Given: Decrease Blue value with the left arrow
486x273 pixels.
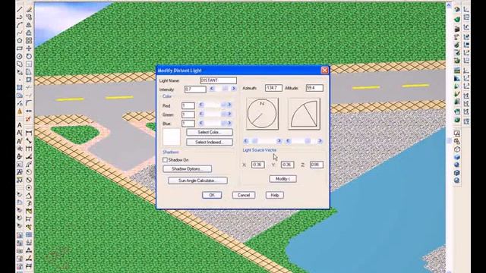Looking at the screenshot, I should (x=200, y=123).
